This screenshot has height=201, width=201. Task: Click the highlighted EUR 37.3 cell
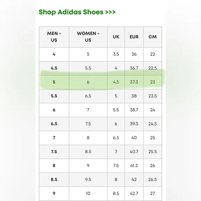(134, 82)
